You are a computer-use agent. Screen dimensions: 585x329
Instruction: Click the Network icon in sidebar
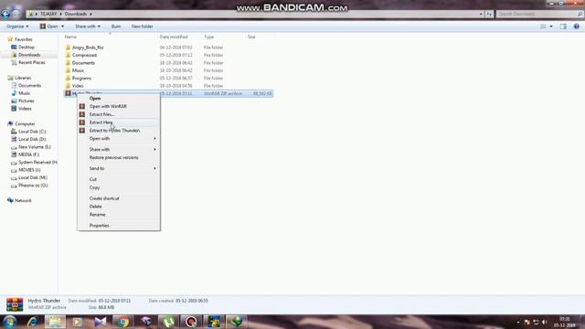click(x=10, y=200)
